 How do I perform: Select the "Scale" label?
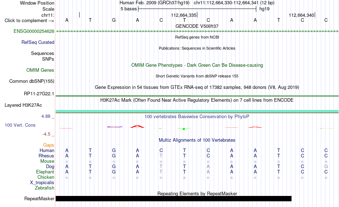point(48,9)
